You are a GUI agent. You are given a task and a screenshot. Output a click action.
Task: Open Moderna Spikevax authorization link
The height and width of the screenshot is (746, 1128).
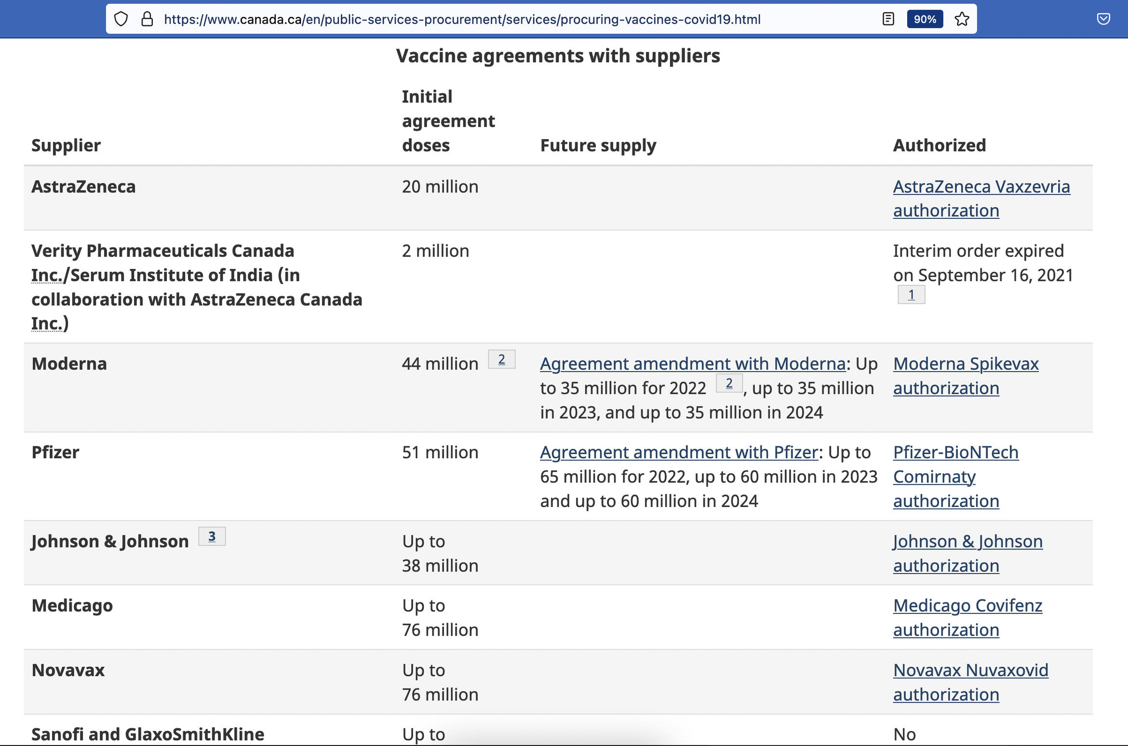click(966, 364)
